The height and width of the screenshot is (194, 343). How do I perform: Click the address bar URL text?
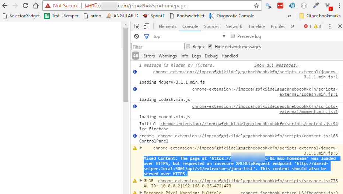136,6
